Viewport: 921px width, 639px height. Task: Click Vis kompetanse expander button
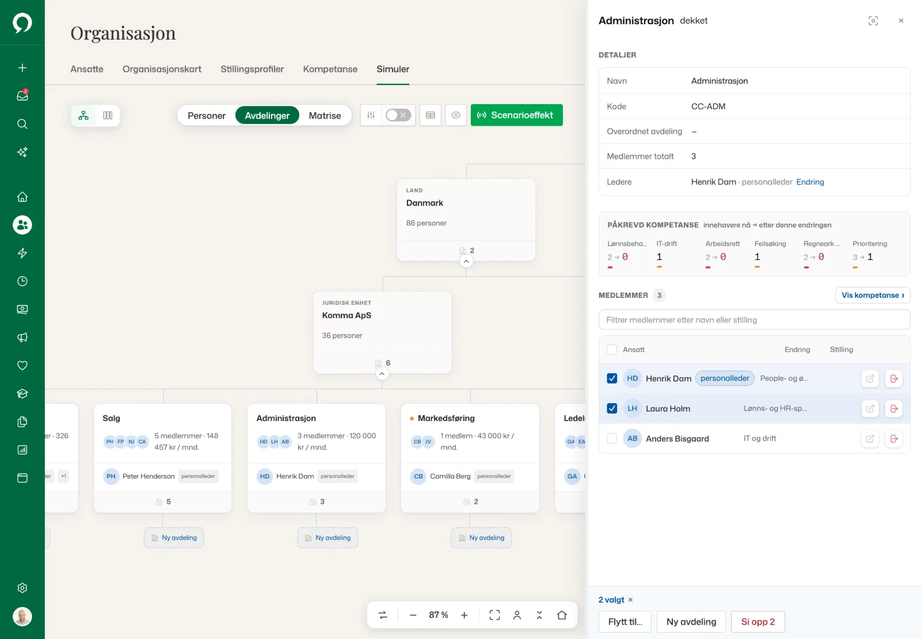tap(873, 295)
